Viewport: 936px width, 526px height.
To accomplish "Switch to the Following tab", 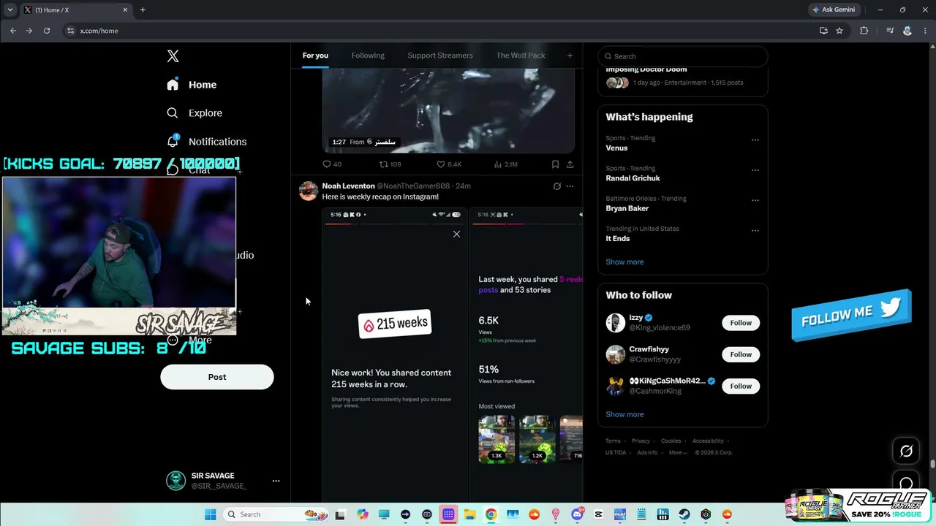I will tap(368, 56).
